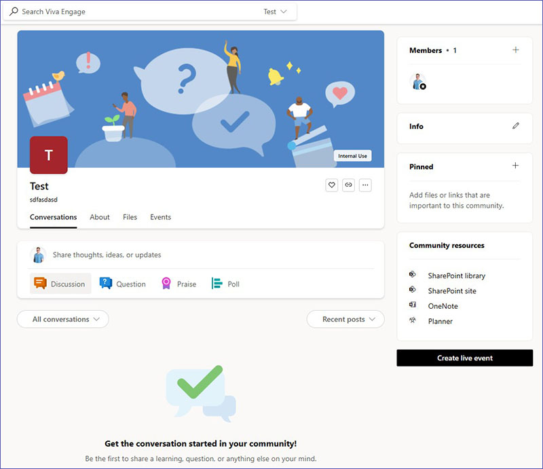Click the Planner icon
The image size is (543, 469).
(x=413, y=320)
